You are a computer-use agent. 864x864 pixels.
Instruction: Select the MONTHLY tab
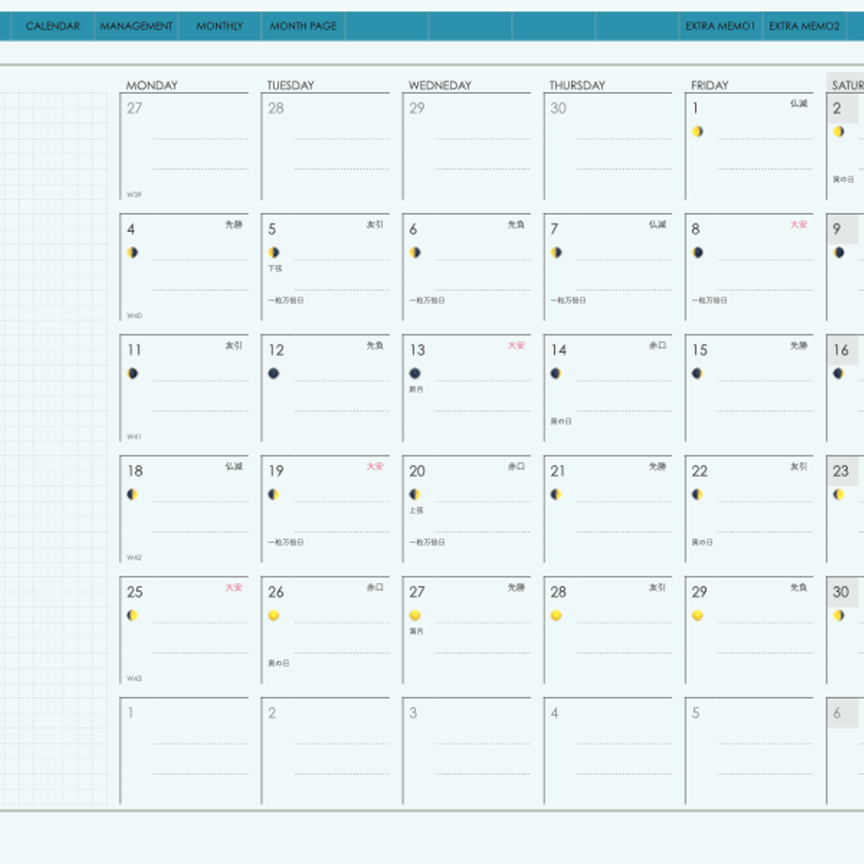pos(220,26)
